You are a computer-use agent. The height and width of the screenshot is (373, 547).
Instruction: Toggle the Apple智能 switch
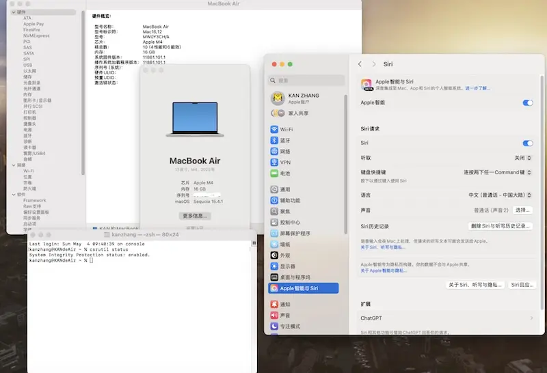[x=528, y=103]
